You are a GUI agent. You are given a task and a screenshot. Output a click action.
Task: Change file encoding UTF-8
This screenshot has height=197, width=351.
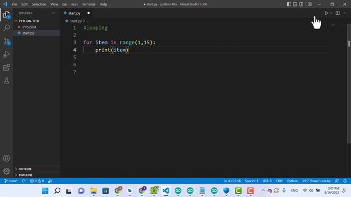pos(267,181)
